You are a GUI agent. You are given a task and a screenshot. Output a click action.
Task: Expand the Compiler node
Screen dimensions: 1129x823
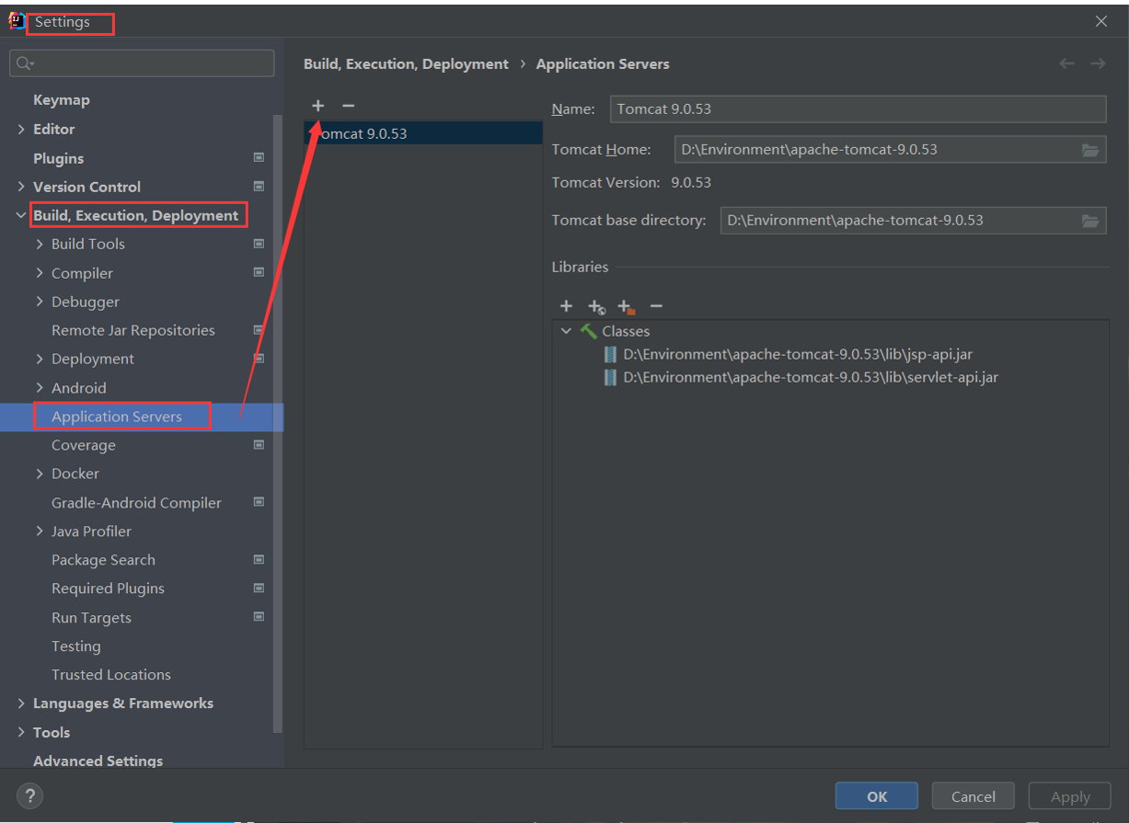point(40,273)
